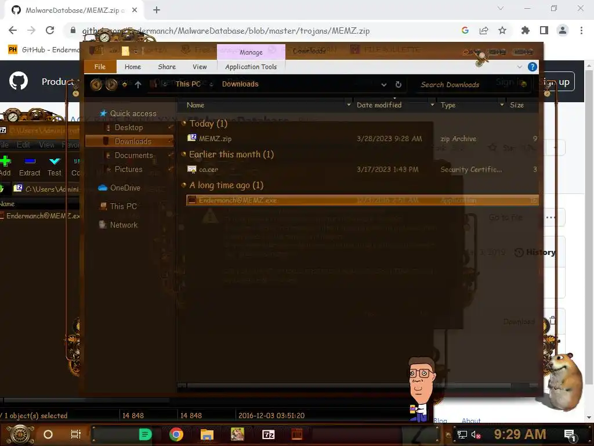Collapse A long time ago (1) group
Image resolution: width=594 pixels, height=446 pixels.
tap(184, 185)
